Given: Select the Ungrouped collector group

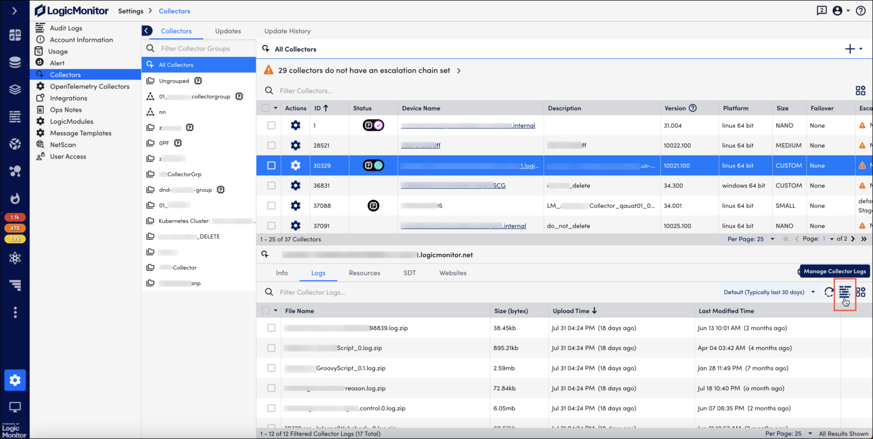Looking at the screenshot, I should tap(174, 81).
